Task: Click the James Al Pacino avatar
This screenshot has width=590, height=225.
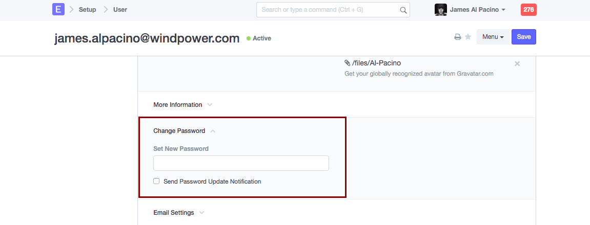Action: point(440,10)
